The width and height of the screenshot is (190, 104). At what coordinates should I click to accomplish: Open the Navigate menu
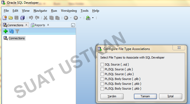(40, 11)
